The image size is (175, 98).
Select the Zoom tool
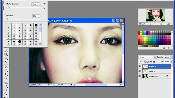(x=6, y=94)
